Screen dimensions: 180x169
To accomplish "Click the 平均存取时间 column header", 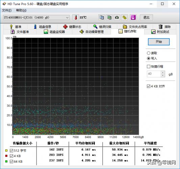I will click(85, 143).
